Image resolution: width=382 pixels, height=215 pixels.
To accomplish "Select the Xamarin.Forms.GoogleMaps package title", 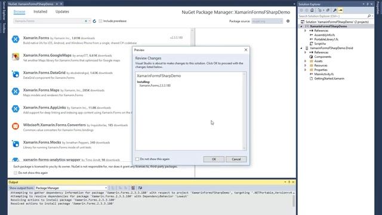I will pos(47,55).
